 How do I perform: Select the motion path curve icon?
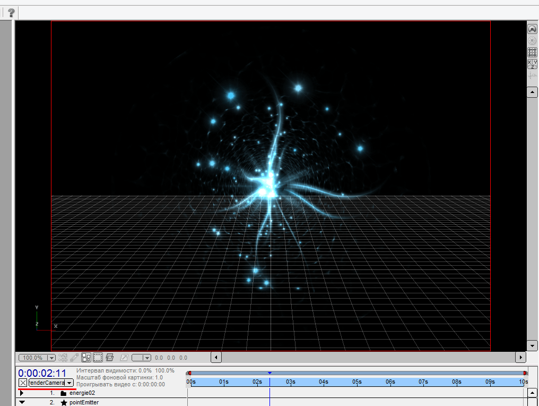click(x=532, y=75)
